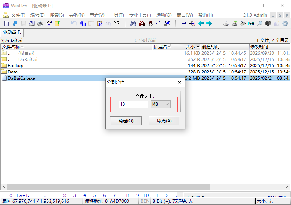Screen dimensions: 291x205
Task: Click the tree icon left of 文件 menu
Action: click(6, 15)
